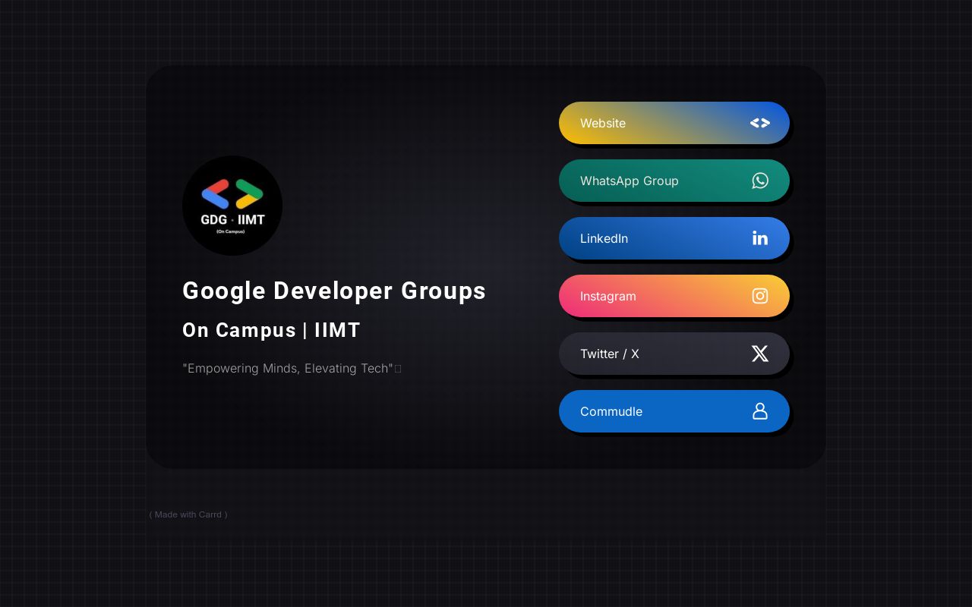Select the Twitter / X button text
Image resolution: width=972 pixels, height=607 pixels.
609,354
